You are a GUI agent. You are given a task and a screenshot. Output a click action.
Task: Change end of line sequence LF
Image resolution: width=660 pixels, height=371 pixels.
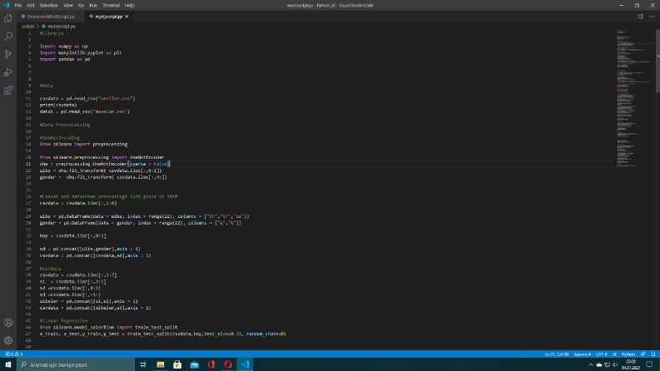click(x=614, y=354)
